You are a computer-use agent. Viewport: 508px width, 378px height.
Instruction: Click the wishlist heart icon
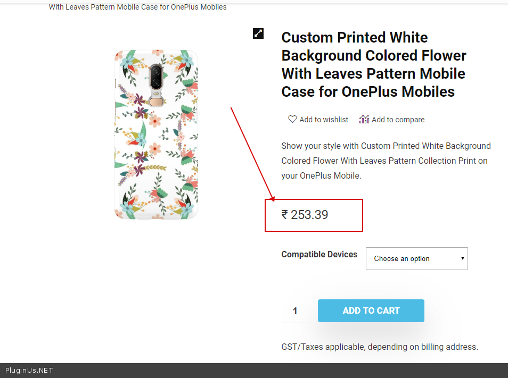click(292, 119)
